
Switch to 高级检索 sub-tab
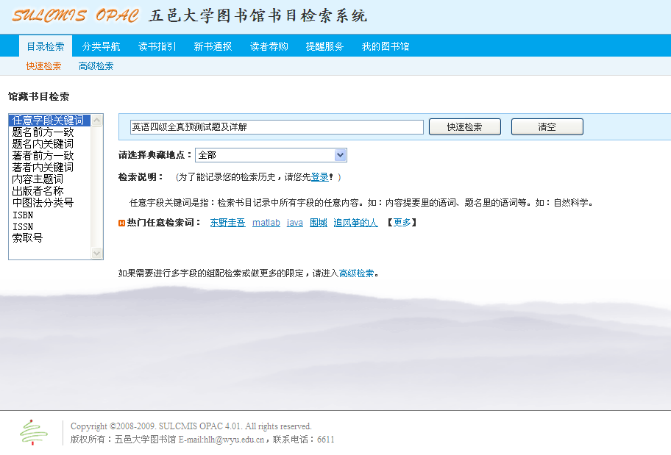[x=96, y=66]
